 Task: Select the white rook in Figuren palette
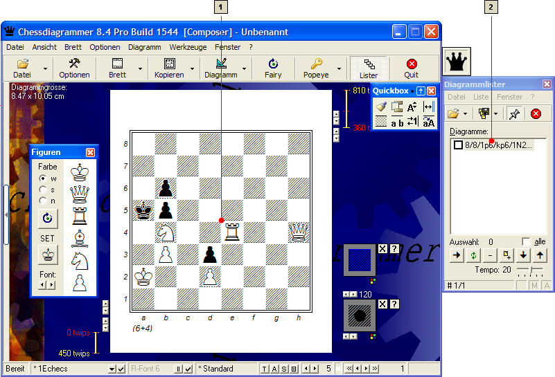[80, 216]
